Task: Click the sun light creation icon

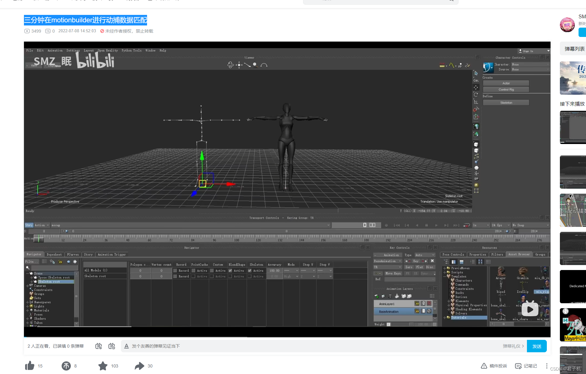Action: [476, 185]
